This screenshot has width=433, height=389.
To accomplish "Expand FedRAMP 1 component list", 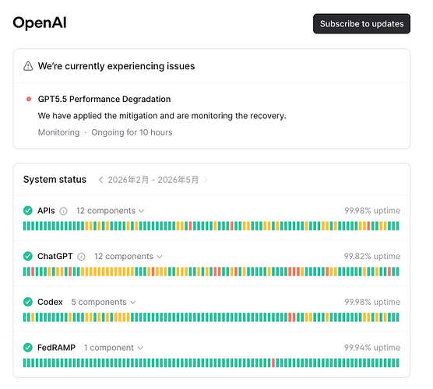I will pos(114,348).
